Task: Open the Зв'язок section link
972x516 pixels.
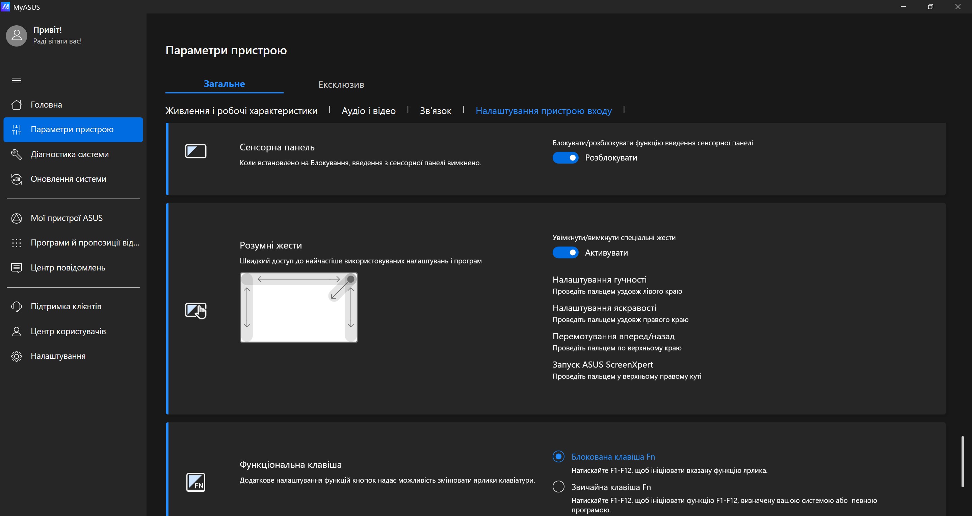Action: [436, 111]
